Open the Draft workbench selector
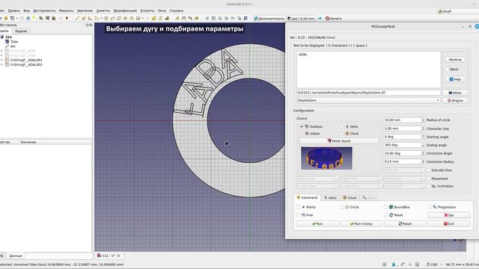The width and height of the screenshot is (479, 269). [457, 11]
